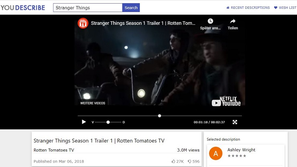Click the Published on Mar 06, 2018 text
297x167 pixels.
[x=59, y=161]
